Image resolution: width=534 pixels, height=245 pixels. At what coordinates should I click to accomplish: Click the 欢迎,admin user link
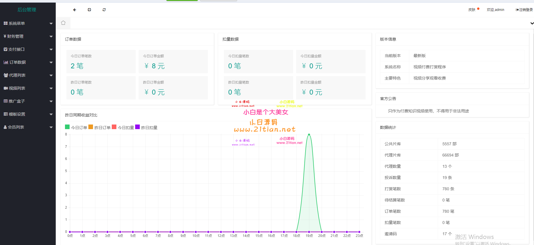coord(495,10)
